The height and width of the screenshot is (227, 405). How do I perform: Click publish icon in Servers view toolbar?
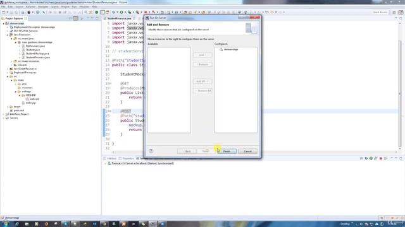click(x=385, y=158)
